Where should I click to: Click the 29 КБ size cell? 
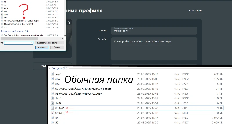(219, 108)
